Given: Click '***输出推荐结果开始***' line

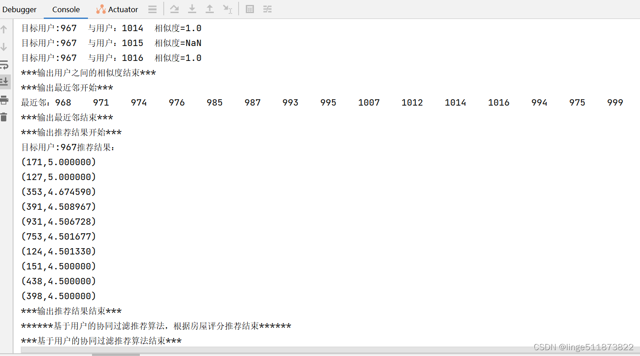Looking at the screenshot, I should (x=71, y=133).
